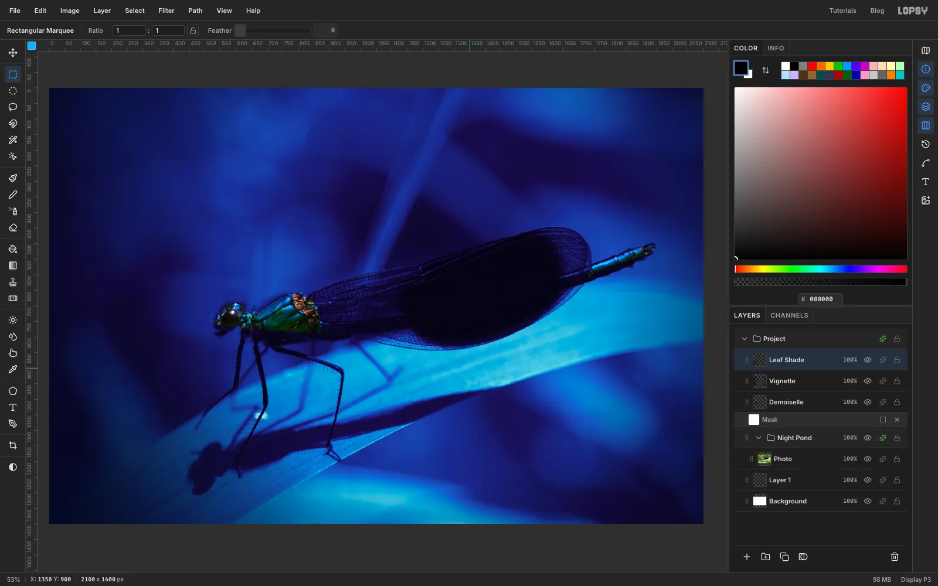Activate the Magic Wand tool

[13, 140]
